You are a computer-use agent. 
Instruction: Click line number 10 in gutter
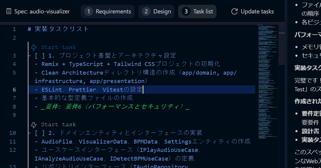click(x=13, y=133)
